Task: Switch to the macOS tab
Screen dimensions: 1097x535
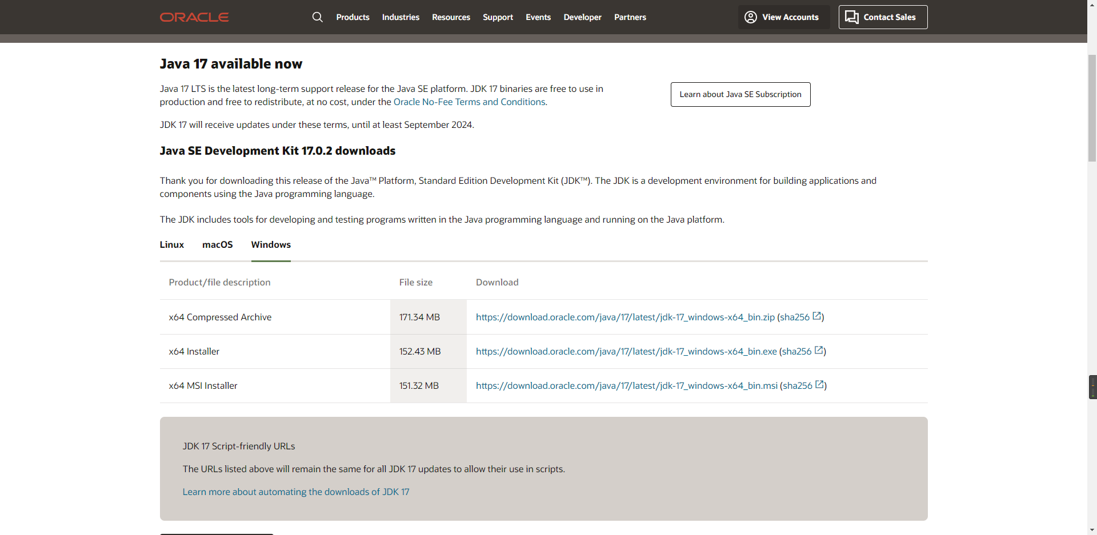Action: tap(218, 244)
